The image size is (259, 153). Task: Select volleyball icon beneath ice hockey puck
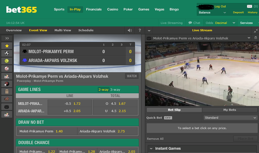tap(7, 114)
